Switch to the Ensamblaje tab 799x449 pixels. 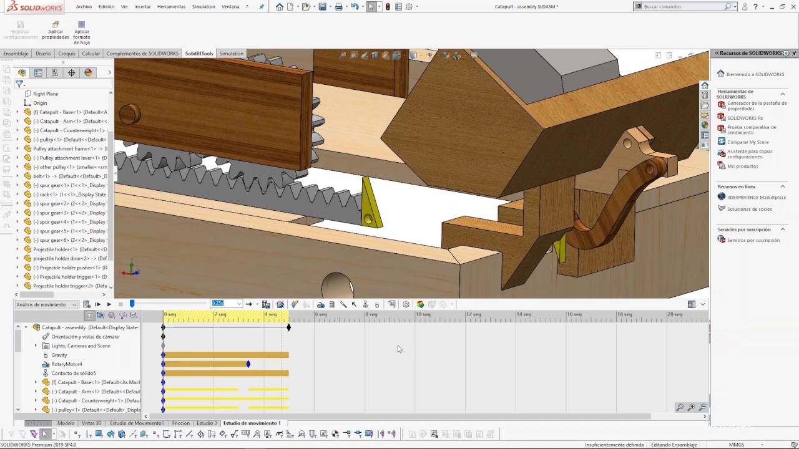16,54
